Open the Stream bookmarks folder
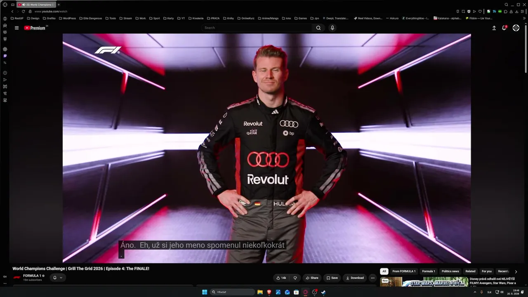The image size is (528, 297). pyautogui.click(x=125, y=18)
